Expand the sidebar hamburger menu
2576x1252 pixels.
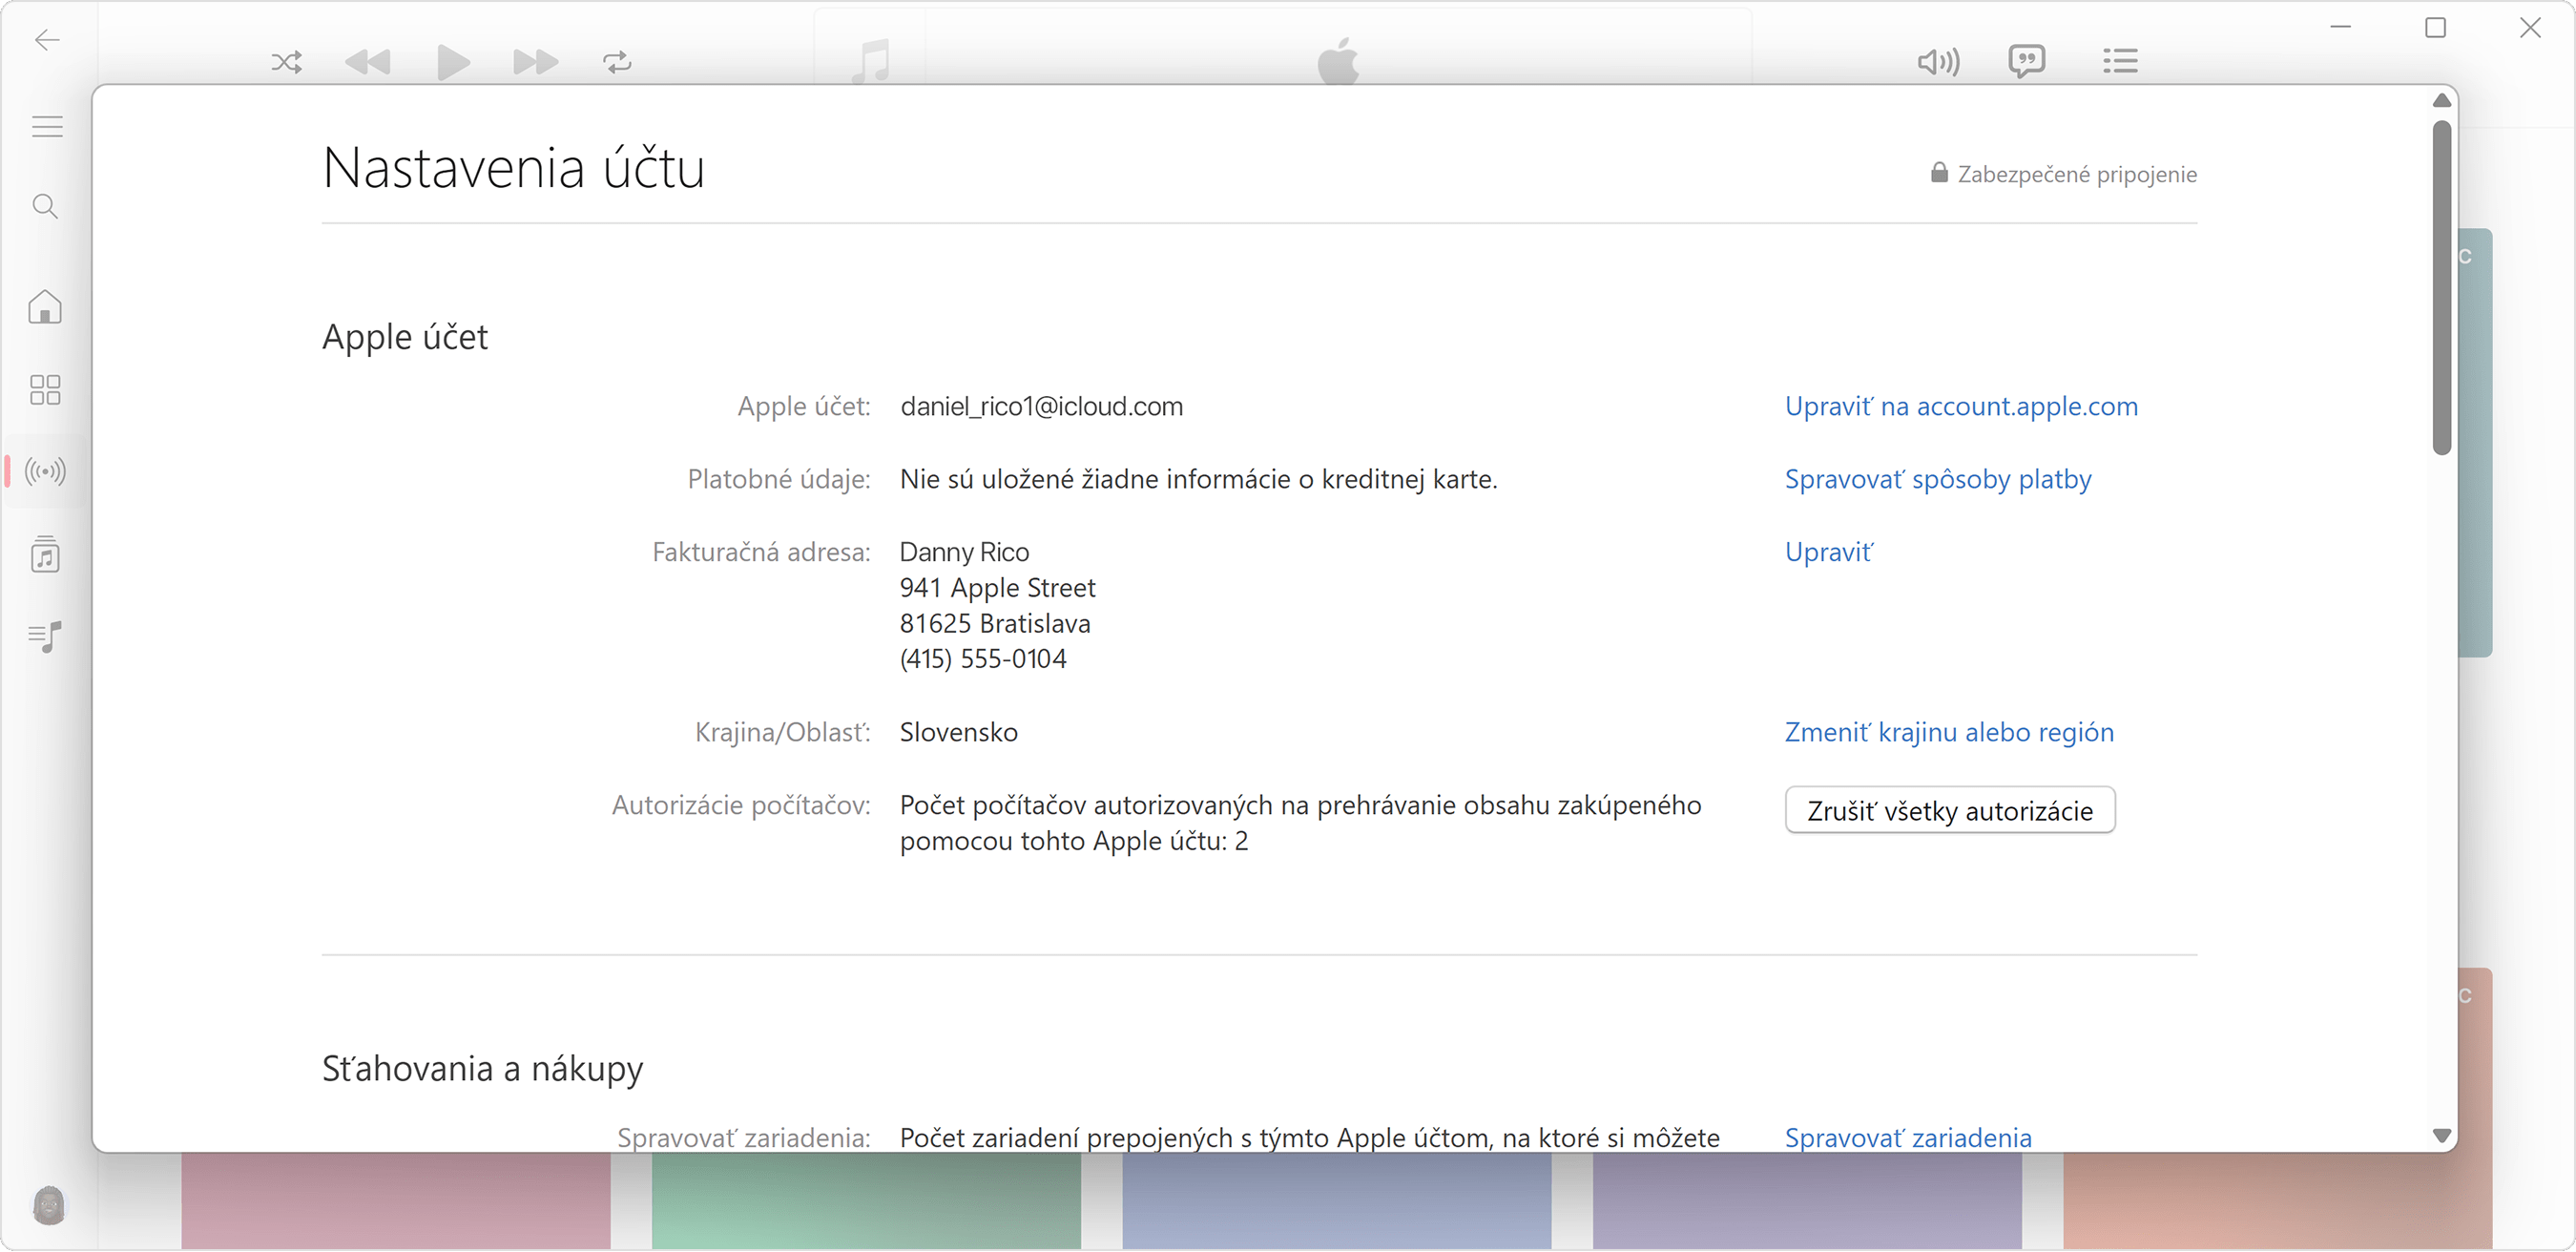point(47,127)
